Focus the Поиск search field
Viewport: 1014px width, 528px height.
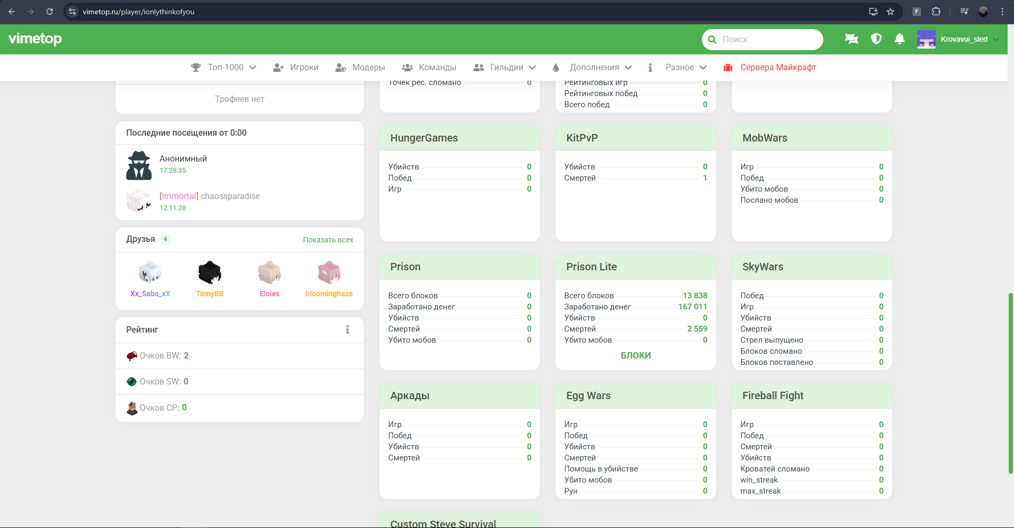coord(763,40)
